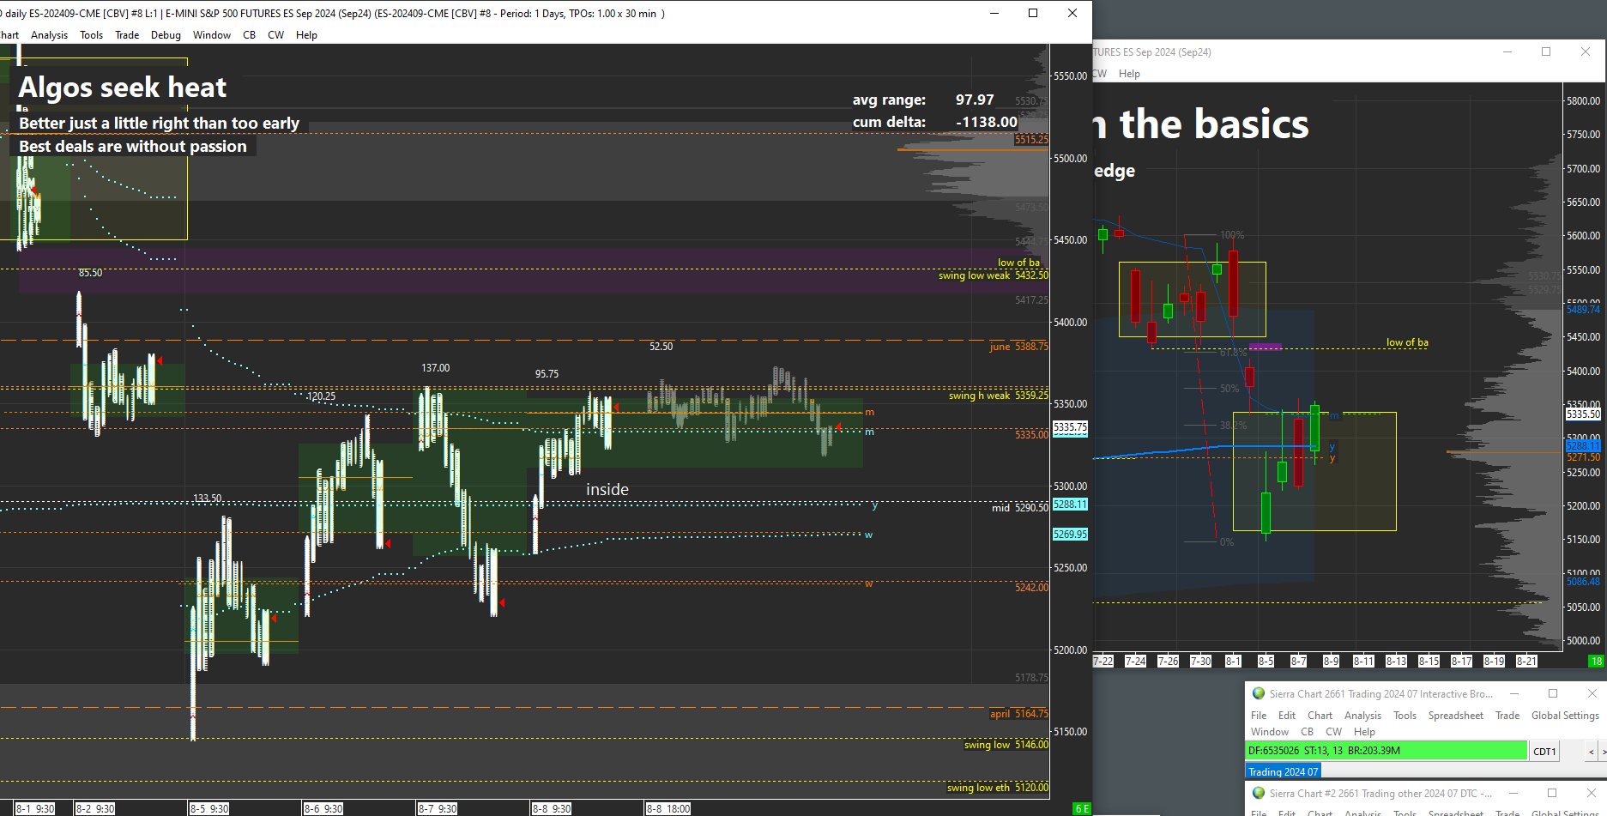Click the 8-7 9:30 date label
The height and width of the screenshot is (816, 1607).
pos(438,809)
